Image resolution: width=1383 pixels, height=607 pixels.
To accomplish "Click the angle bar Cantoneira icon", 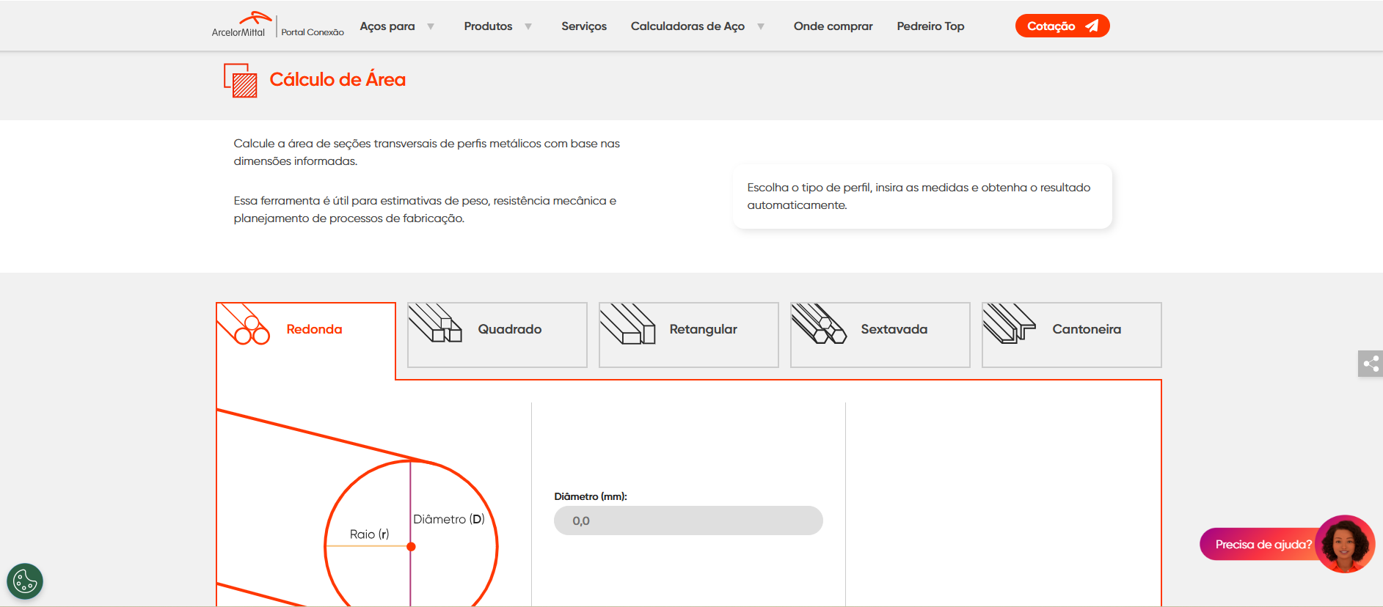I will pos(1010,324).
